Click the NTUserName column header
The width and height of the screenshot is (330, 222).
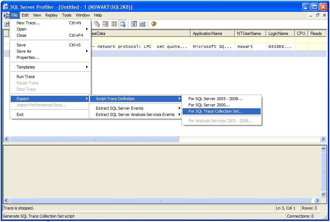click(250, 34)
